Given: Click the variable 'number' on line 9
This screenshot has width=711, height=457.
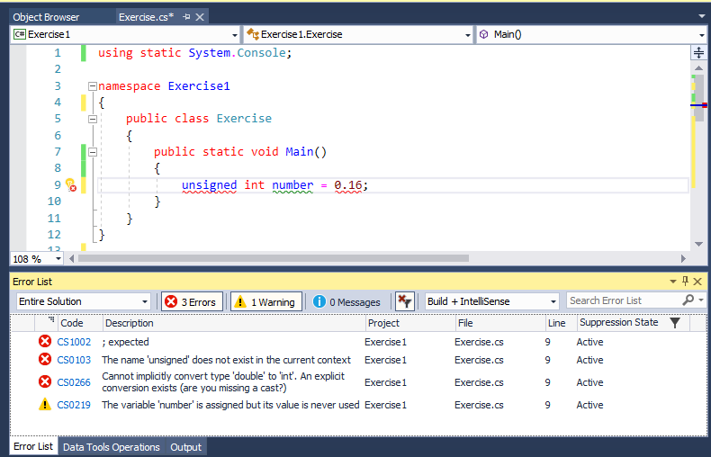Looking at the screenshot, I should point(292,185).
